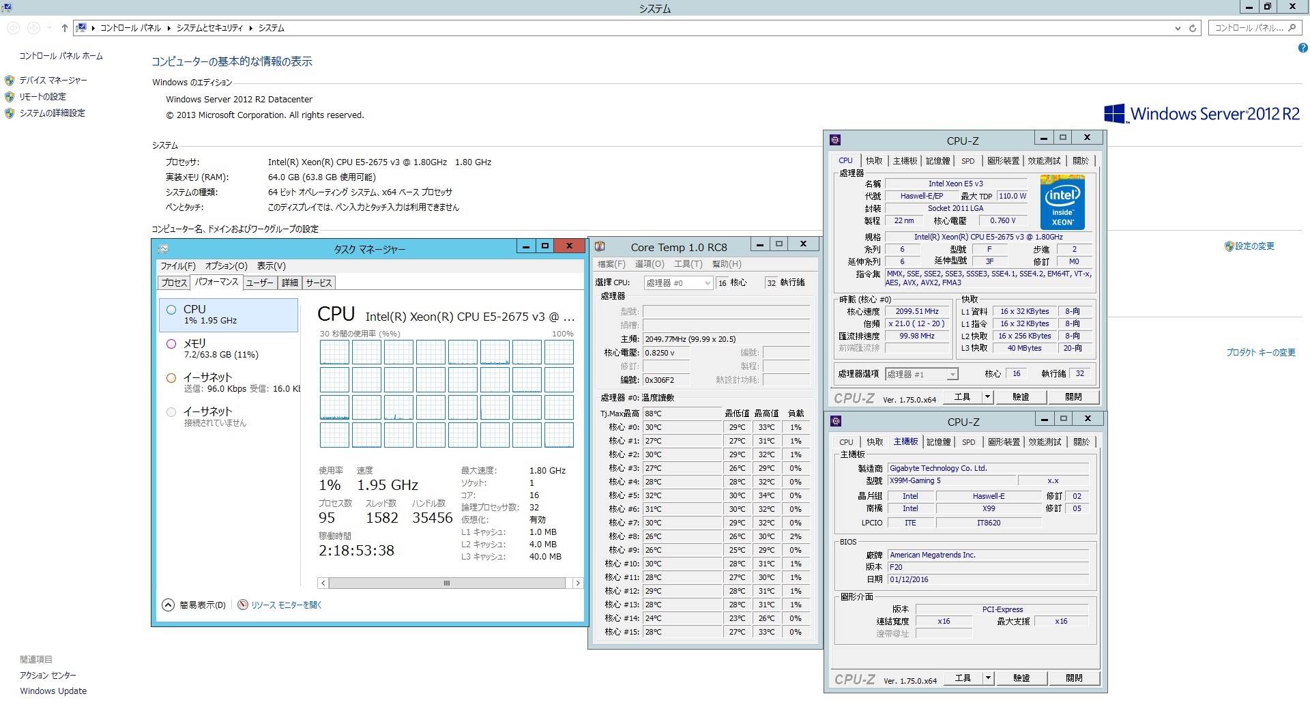Click the forward navigation arrow
Image resolution: width=1310 pixels, height=709 pixels.
coord(33,28)
